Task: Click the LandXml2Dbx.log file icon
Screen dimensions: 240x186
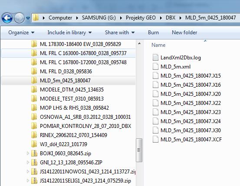Action: click(155, 57)
